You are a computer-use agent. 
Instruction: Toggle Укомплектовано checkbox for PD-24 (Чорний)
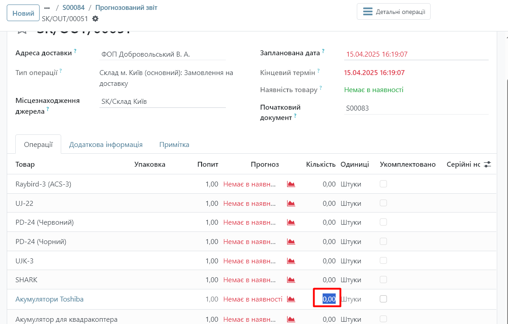(x=383, y=241)
